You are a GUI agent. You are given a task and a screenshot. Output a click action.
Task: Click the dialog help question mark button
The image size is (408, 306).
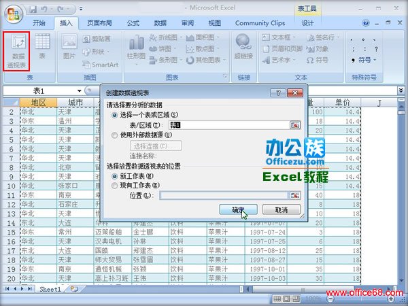tap(278, 92)
